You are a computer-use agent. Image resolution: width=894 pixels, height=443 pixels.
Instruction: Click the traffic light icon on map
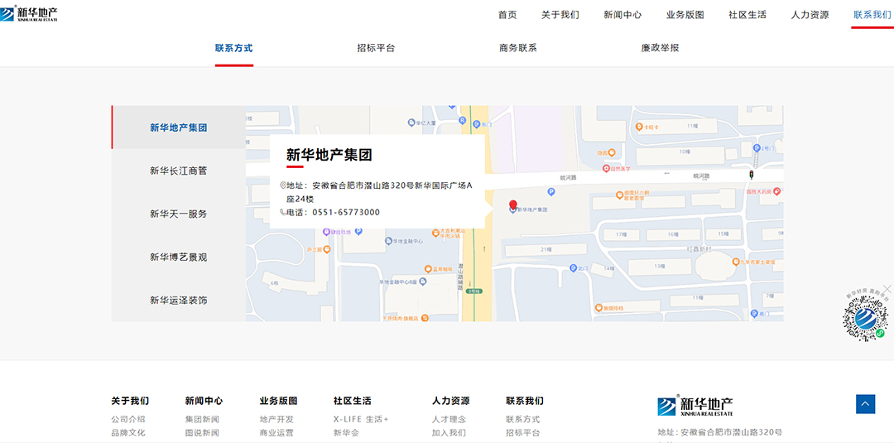click(x=751, y=175)
